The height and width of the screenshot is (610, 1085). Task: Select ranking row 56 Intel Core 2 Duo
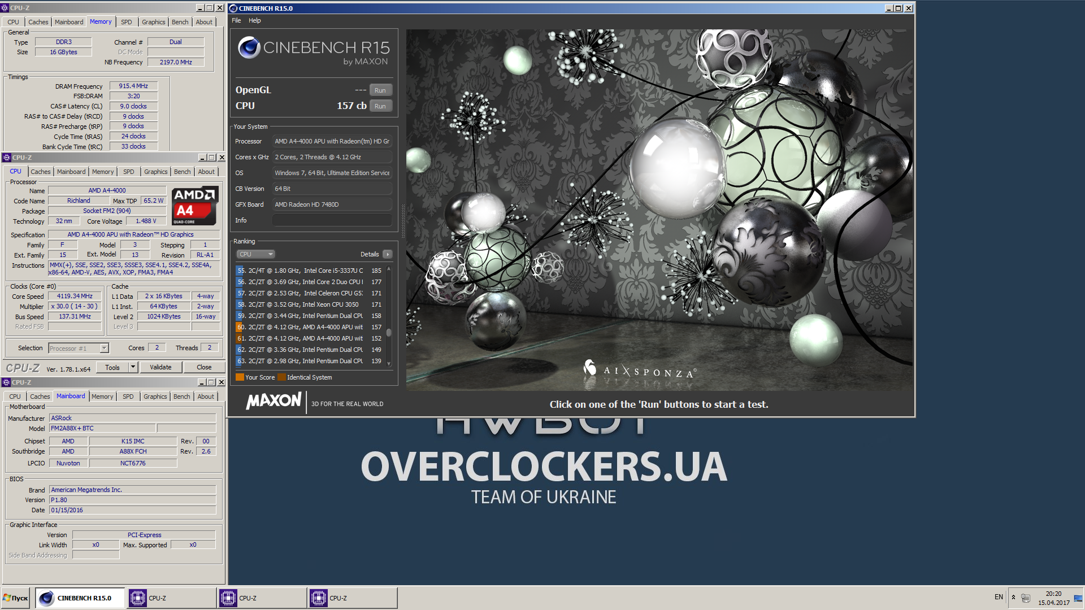pos(310,282)
